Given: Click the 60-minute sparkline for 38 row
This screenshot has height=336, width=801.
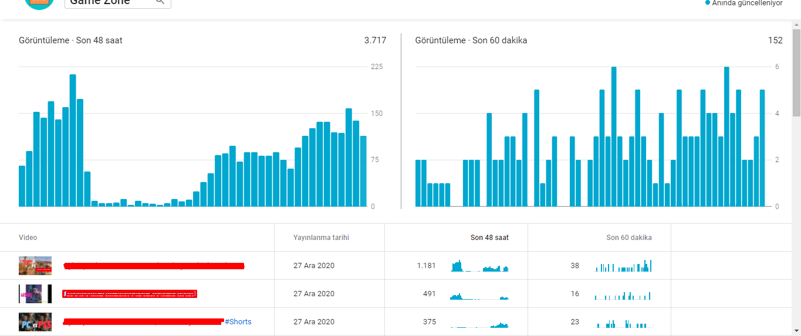Looking at the screenshot, I should (624, 266).
